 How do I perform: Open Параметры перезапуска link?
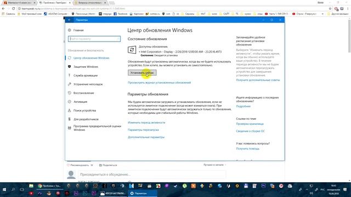(x=143, y=130)
